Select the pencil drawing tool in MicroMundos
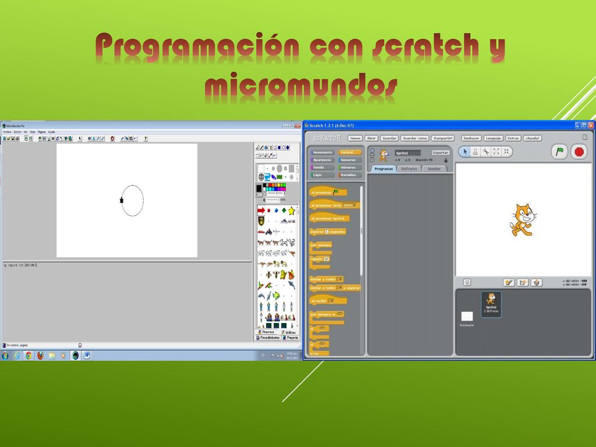 [261, 147]
